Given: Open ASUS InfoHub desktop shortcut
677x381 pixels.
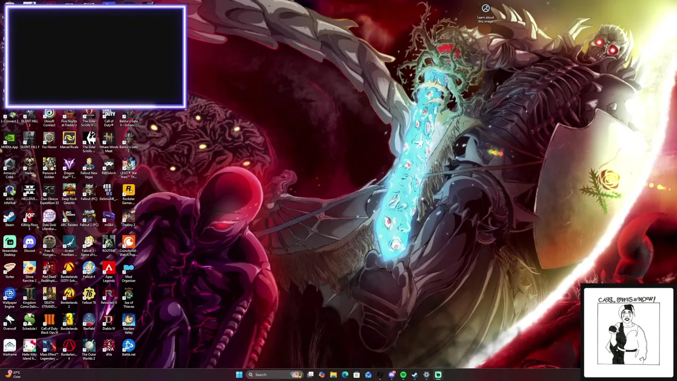Looking at the screenshot, I should tap(10, 195).
